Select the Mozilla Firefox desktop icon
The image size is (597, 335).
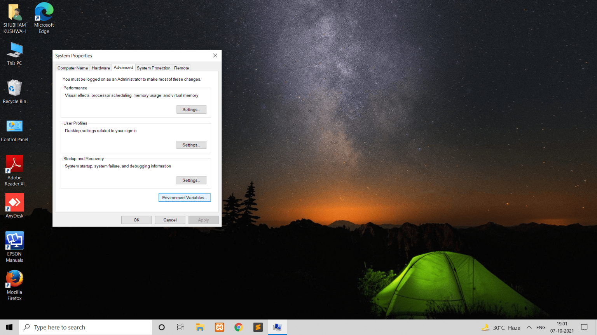[14, 285]
